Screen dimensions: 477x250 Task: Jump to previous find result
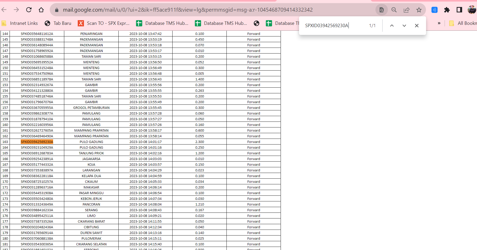coord(392,26)
